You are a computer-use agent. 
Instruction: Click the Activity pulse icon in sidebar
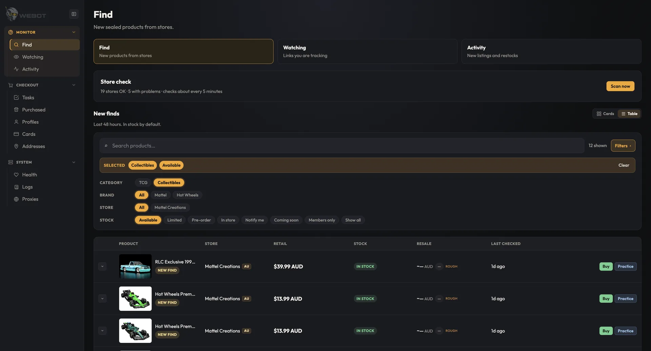(16, 69)
